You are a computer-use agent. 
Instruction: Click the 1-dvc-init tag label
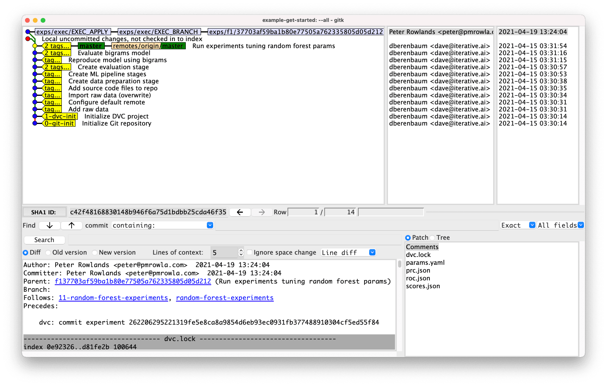[x=60, y=117]
